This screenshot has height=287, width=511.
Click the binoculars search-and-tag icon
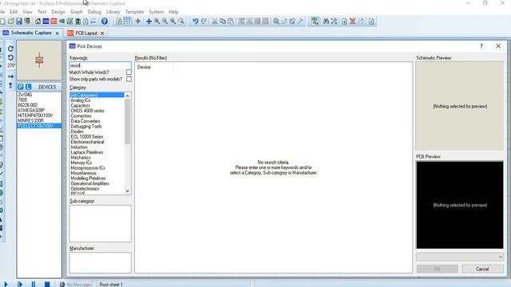(326, 22)
